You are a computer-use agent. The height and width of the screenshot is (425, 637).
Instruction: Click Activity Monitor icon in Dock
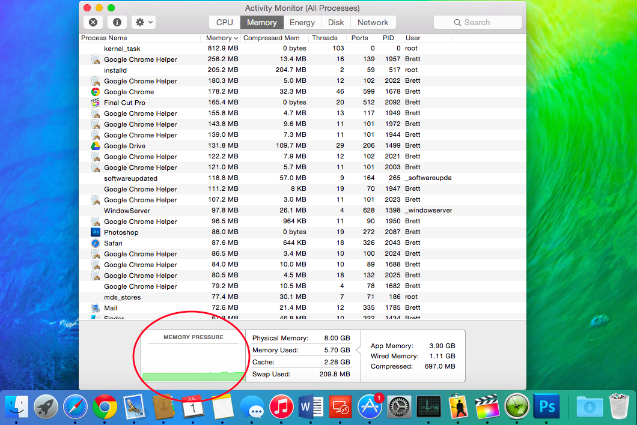(x=428, y=406)
